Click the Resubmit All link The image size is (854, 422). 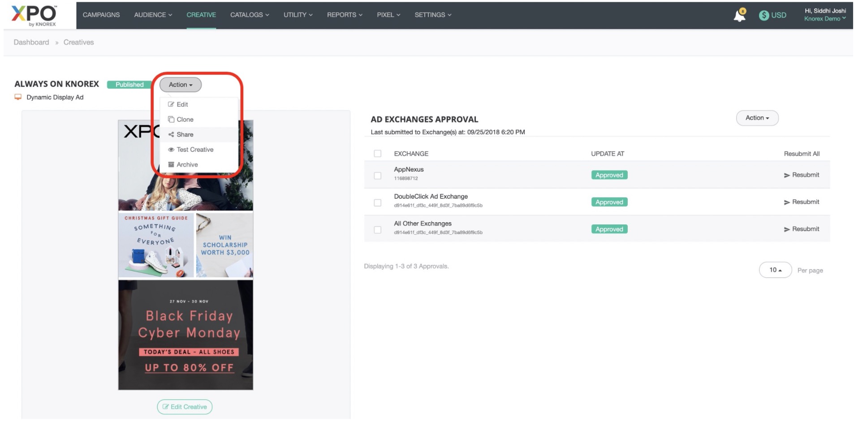coord(801,154)
